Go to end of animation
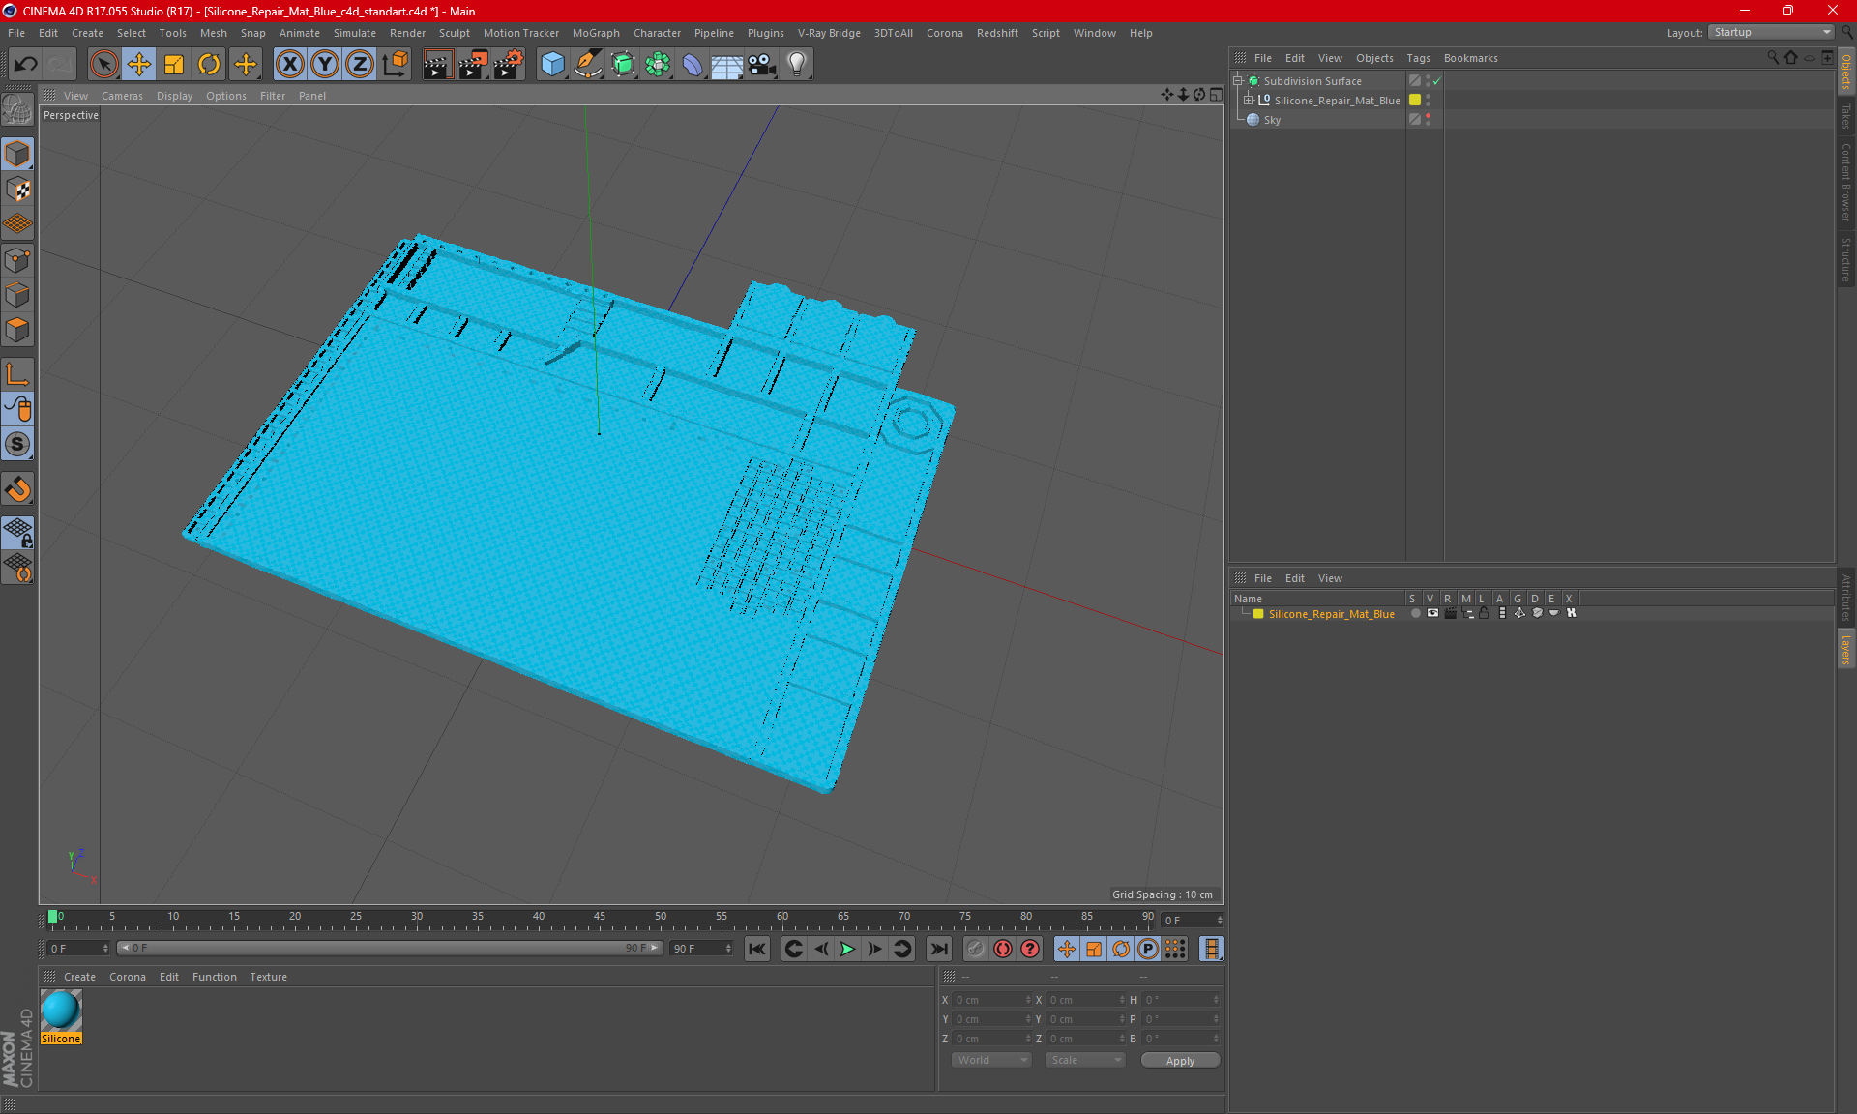This screenshot has width=1857, height=1114. click(x=938, y=949)
